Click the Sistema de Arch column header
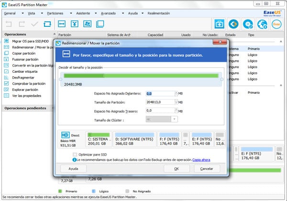The width and height of the screenshot is (287, 201). pyautogui.click(x=119, y=35)
